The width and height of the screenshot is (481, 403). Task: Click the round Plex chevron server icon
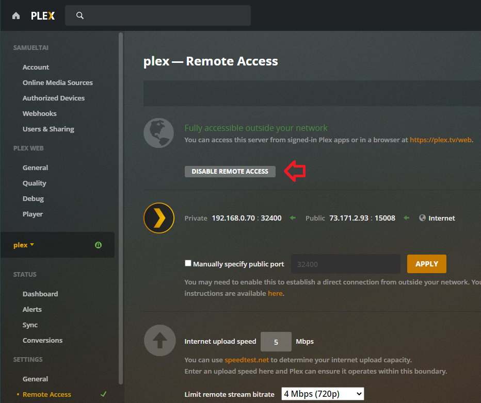[159, 218]
